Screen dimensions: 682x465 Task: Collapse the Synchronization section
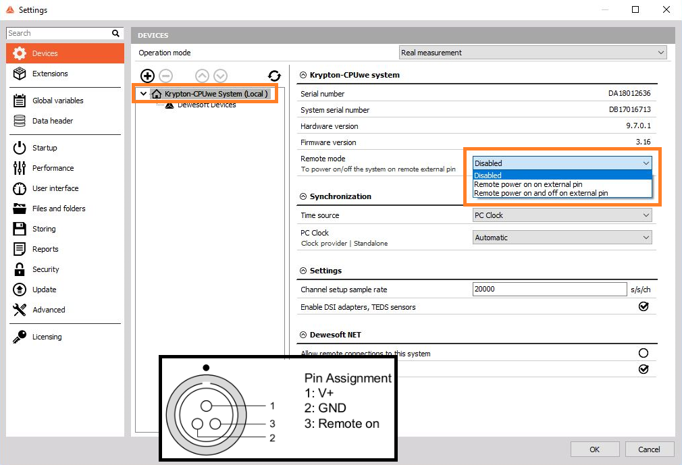303,196
